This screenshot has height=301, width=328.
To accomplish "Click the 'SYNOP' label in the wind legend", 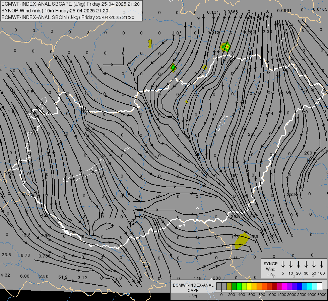I will click(x=270, y=264).
